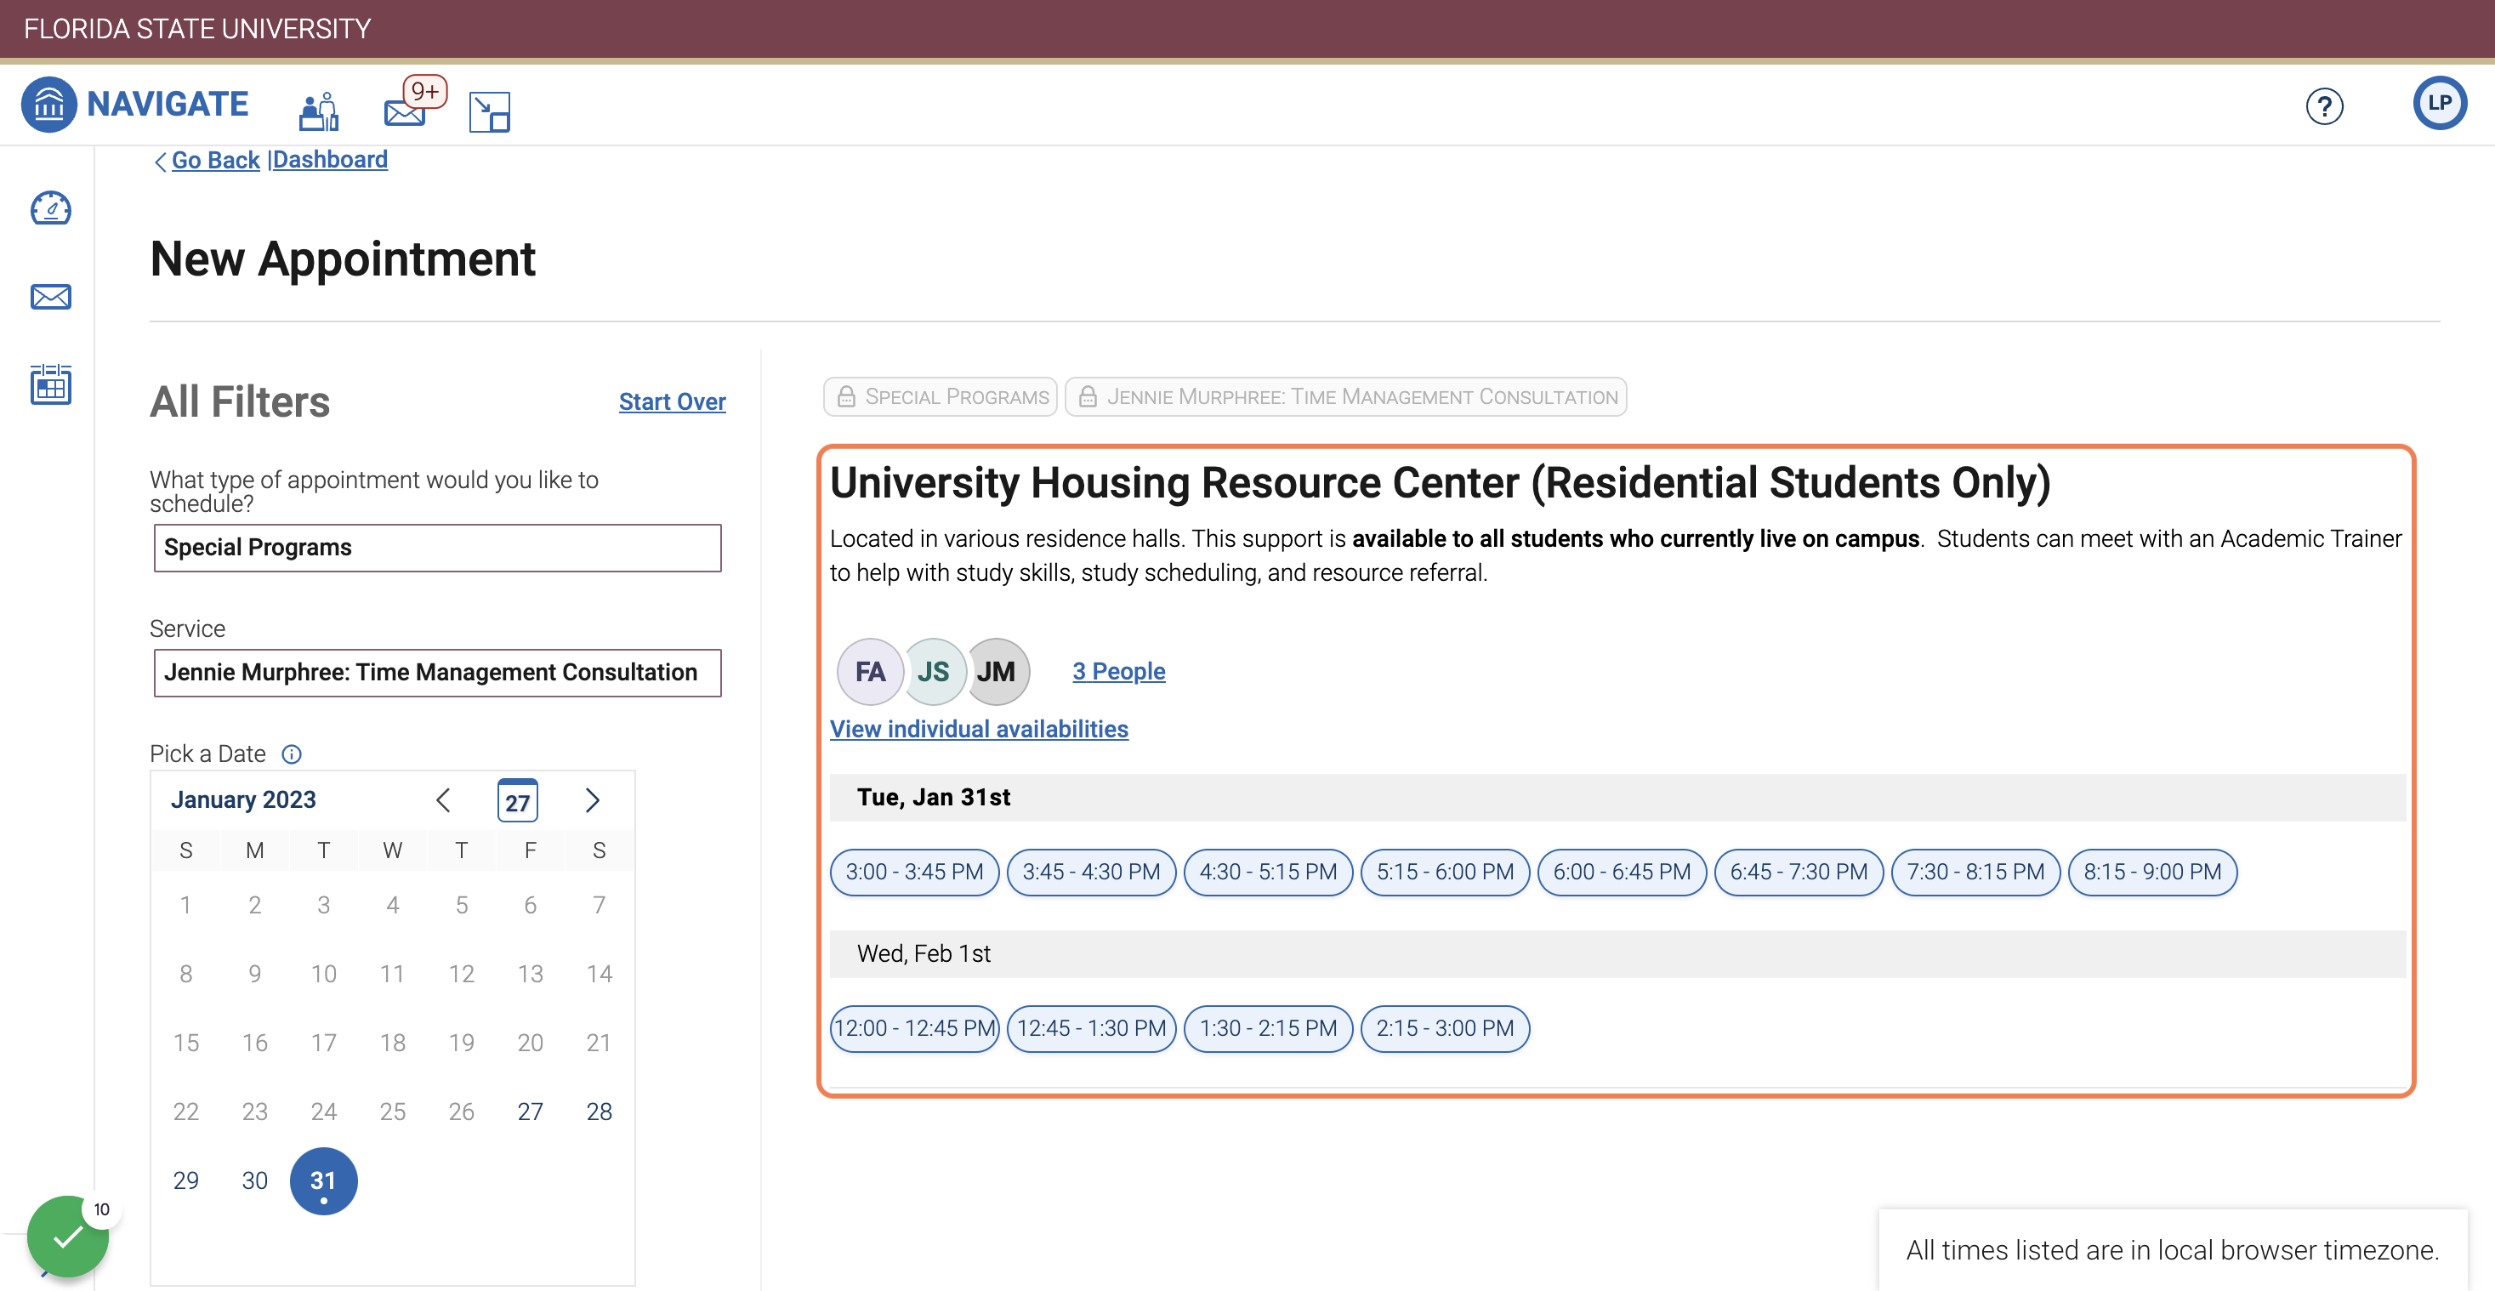Select the 3:00 - 3:45 PM time slot
Image resolution: width=2495 pixels, height=1291 pixels.
(914, 872)
